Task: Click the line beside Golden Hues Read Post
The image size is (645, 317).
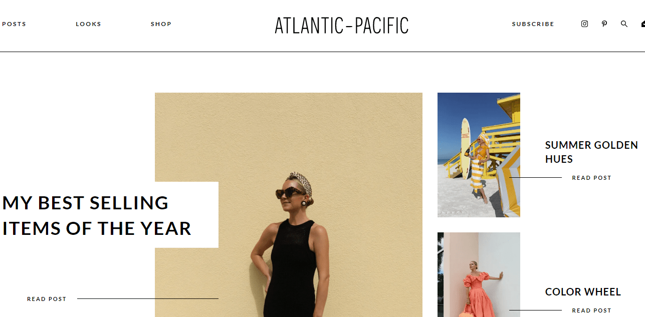Action: coord(536,177)
